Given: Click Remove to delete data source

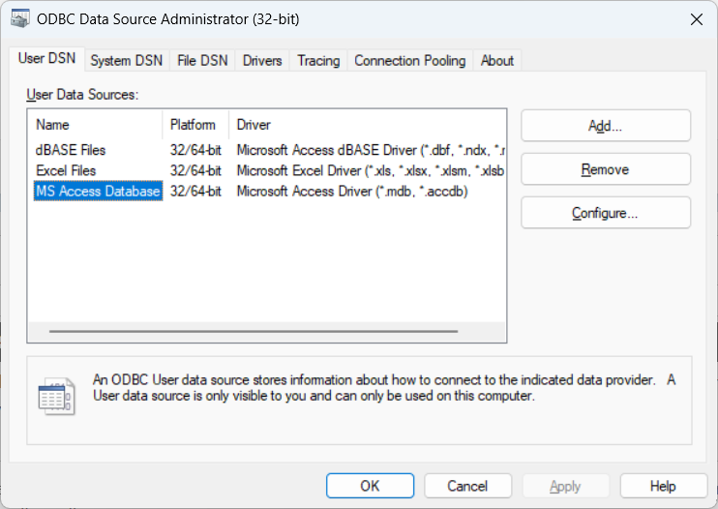Looking at the screenshot, I should [x=606, y=169].
